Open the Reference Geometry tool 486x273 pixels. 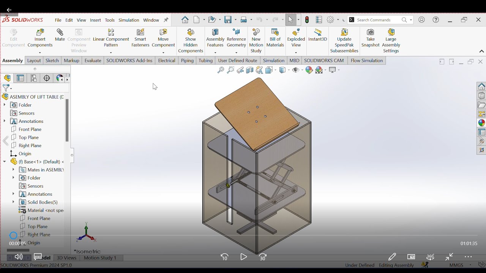pyautogui.click(x=236, y=32)
